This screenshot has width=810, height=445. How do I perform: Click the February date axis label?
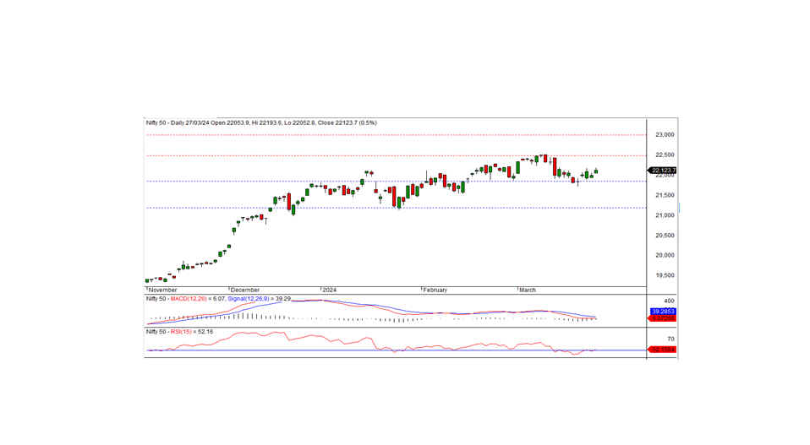click(x=435, y=290)
